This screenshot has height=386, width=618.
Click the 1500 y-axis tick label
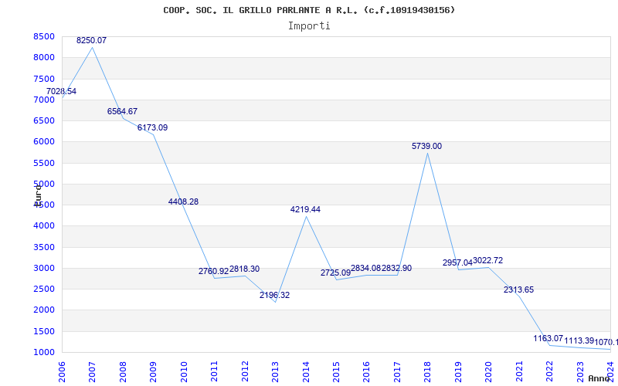[44, 332]
